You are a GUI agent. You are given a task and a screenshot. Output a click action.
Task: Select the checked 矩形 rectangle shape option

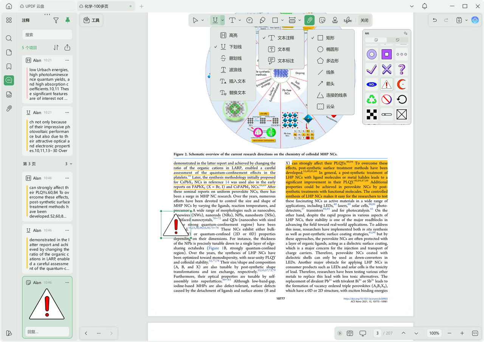click(330, 38)
